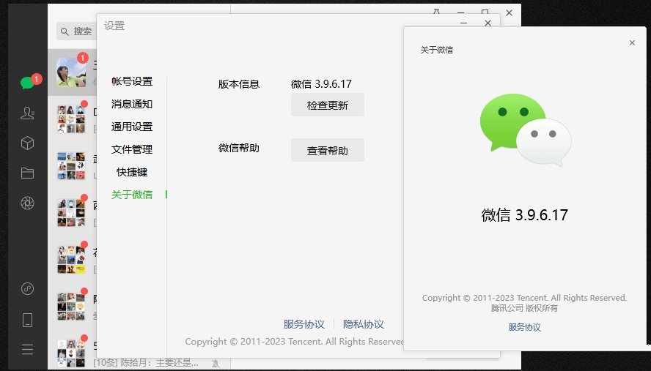Open the Mini Programs panel icon
This screenshot has width=651, height=371.
tap(27, 288)
